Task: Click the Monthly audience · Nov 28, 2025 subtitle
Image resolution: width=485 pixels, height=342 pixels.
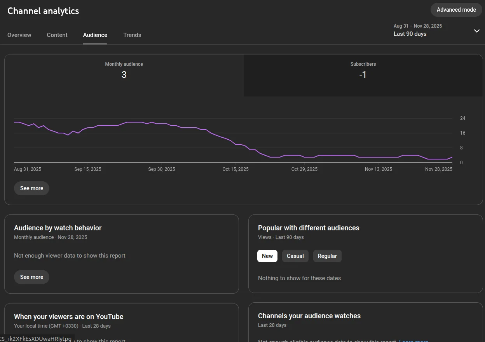Action: click(x=51, y=237)
